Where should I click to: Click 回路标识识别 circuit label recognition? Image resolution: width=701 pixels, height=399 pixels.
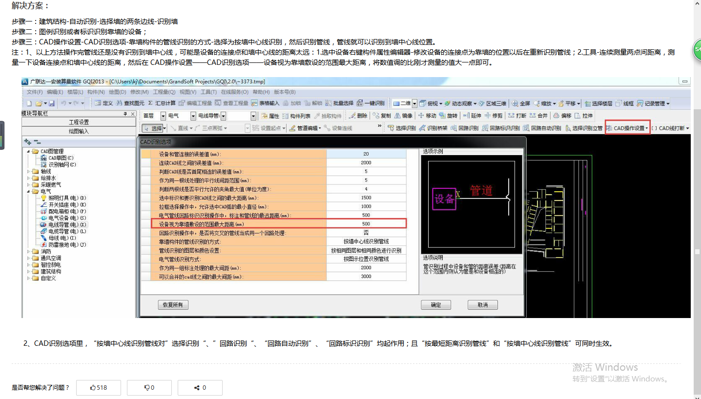click(x=500, y=128)
